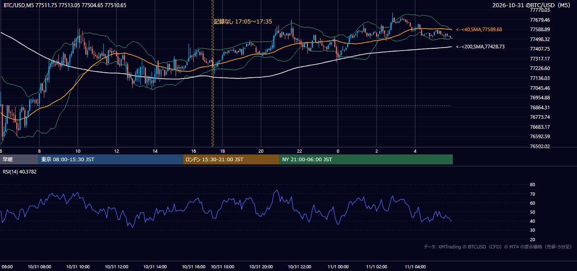Select the "10/31 12:00" date axis label
577x271 pixels.
[x=116, y=266]
